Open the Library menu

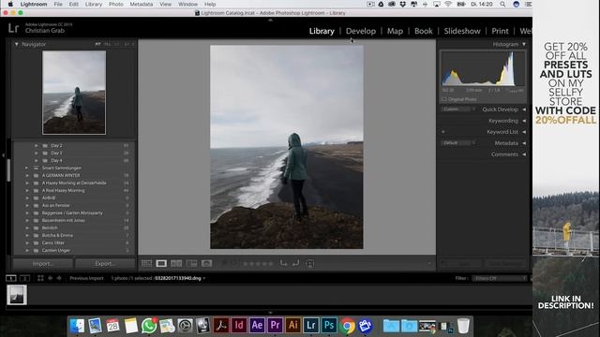click(94, 4)
